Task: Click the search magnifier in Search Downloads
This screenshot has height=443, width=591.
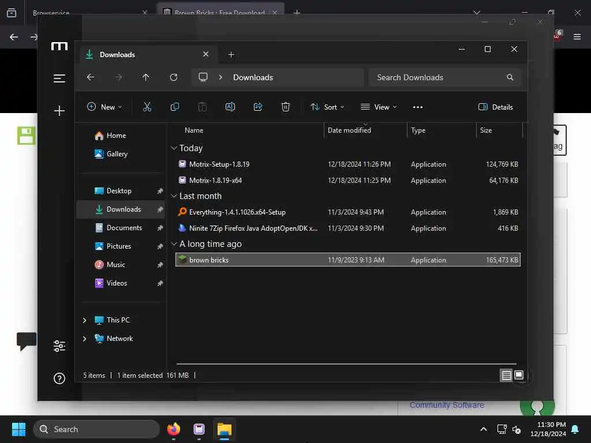Action: pyautogui.click(x=510, y=77)
